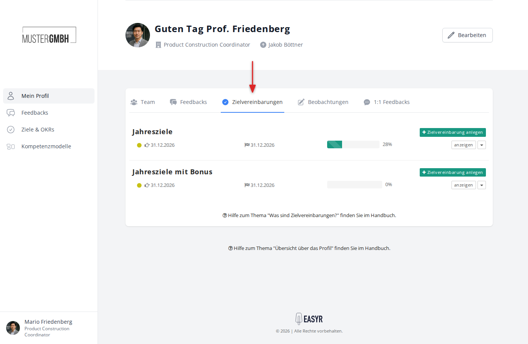Click the Feedbacks speech bubble sidebar icon
Viewport: 528px width, 344px height.
tap(11, 113)
